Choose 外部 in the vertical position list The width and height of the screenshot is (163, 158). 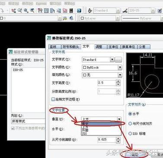click(x=101, y=130)
